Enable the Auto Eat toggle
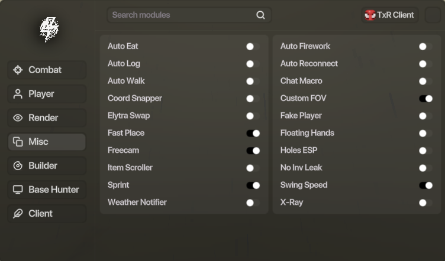Viewport: 445px width, 261px height. click(253, 47)
